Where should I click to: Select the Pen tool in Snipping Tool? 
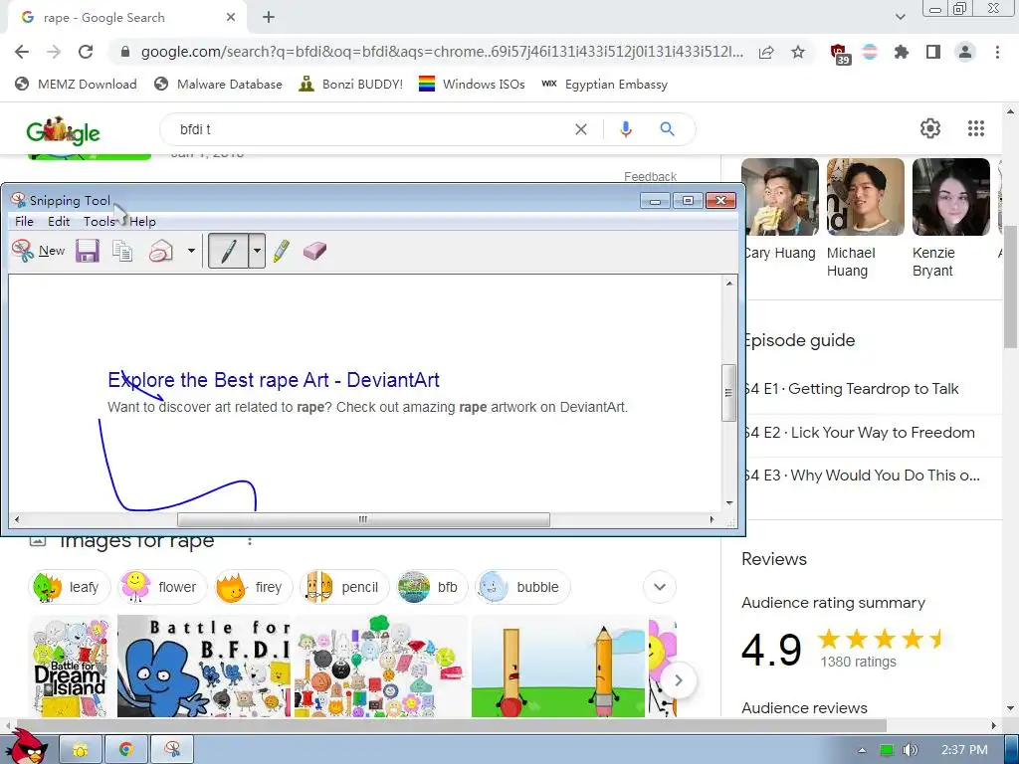pyautogui.click(x=228, y=251)
